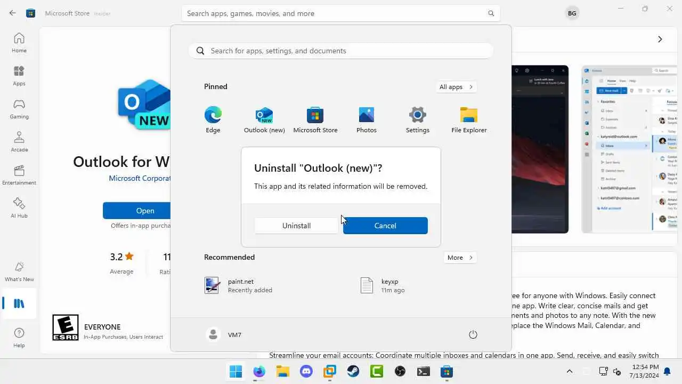The width and height of the screenshot is (682, 384).
Task: Focus Start menu search field
Action: click(x=341, y=51)
